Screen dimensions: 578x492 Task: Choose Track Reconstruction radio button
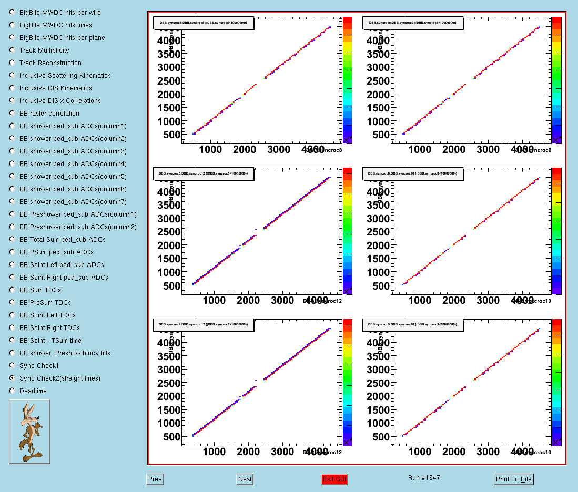point(12,63)
